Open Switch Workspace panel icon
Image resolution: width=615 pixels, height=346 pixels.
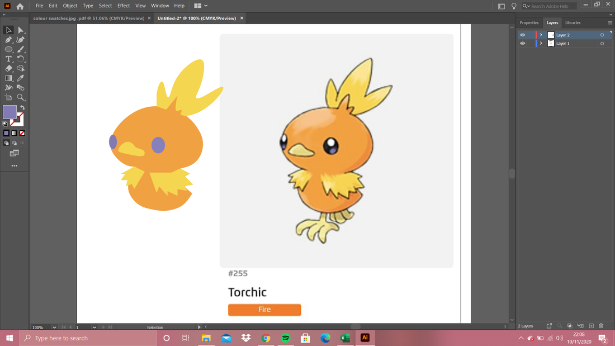click(x=502, y=6)
